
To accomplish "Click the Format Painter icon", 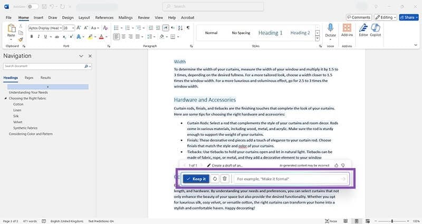I will click(x=21, y=39).
